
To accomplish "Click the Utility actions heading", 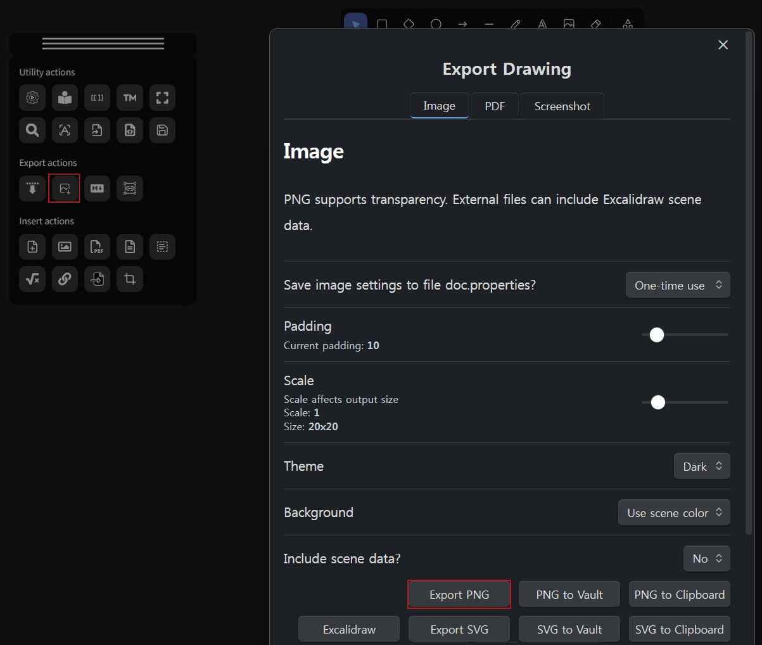I will tap(47, 72).
